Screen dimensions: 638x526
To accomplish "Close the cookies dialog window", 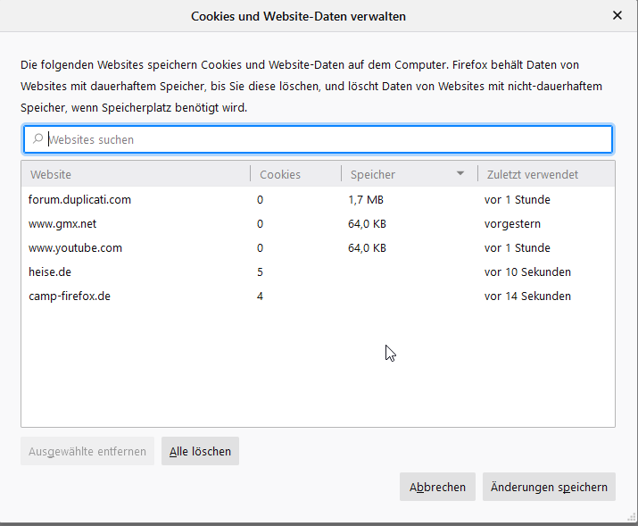I will 617,15.
